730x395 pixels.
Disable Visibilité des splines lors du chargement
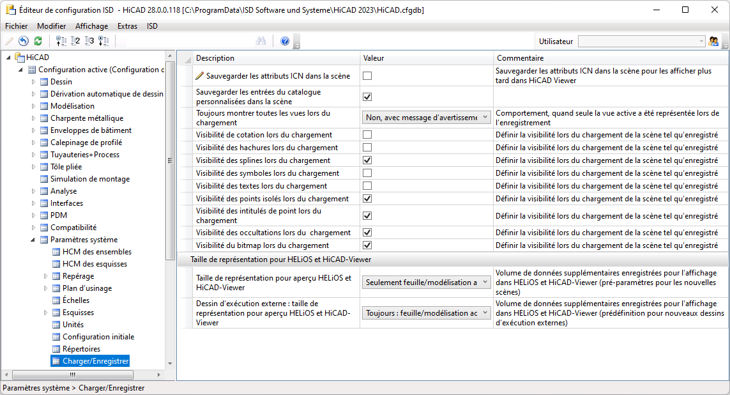pyautogui.click(x=367, y=160)
